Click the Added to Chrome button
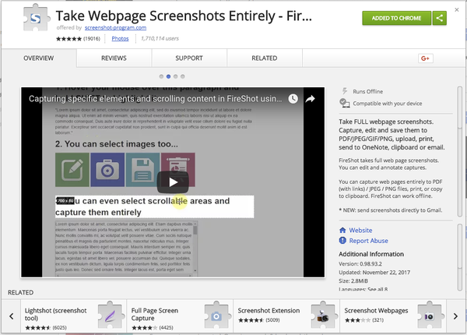The width and height of the screenshot is (467, 335). click(396, 18)
